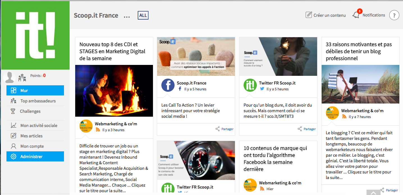
Task: Open the speedometer gauge image
Action: 196,160
